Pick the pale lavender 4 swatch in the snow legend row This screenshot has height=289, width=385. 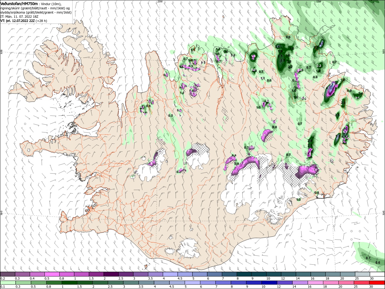pos(170,274)
